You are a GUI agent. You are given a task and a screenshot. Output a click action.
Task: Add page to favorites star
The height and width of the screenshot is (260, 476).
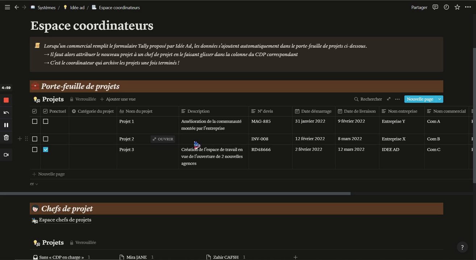pyautogui.click(x=457, y=7)
